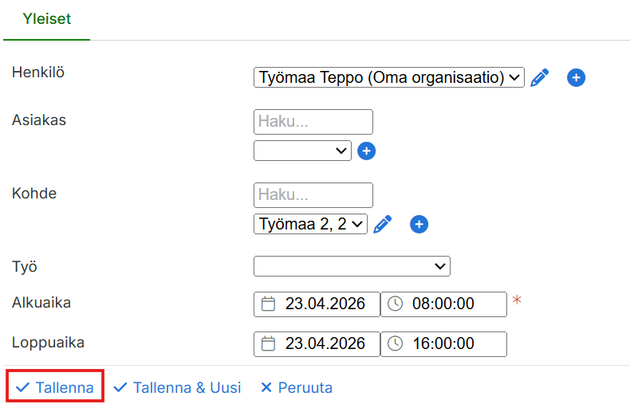The image size is (630, 408).
Task: Open the Työ dropdown
Action: tap(352, 266)
